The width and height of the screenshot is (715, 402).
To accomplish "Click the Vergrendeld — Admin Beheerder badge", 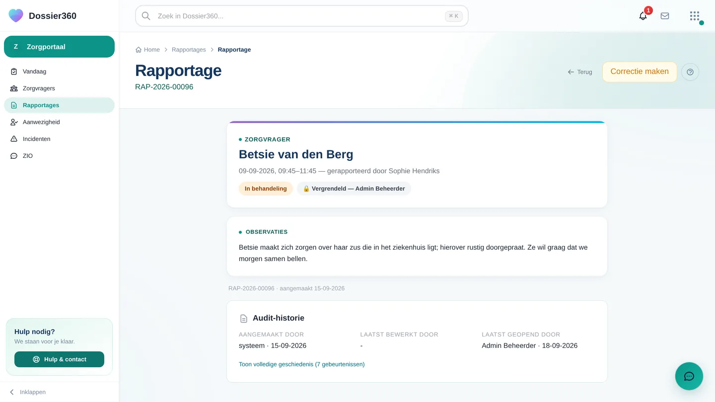I will [x=354, y=189].
